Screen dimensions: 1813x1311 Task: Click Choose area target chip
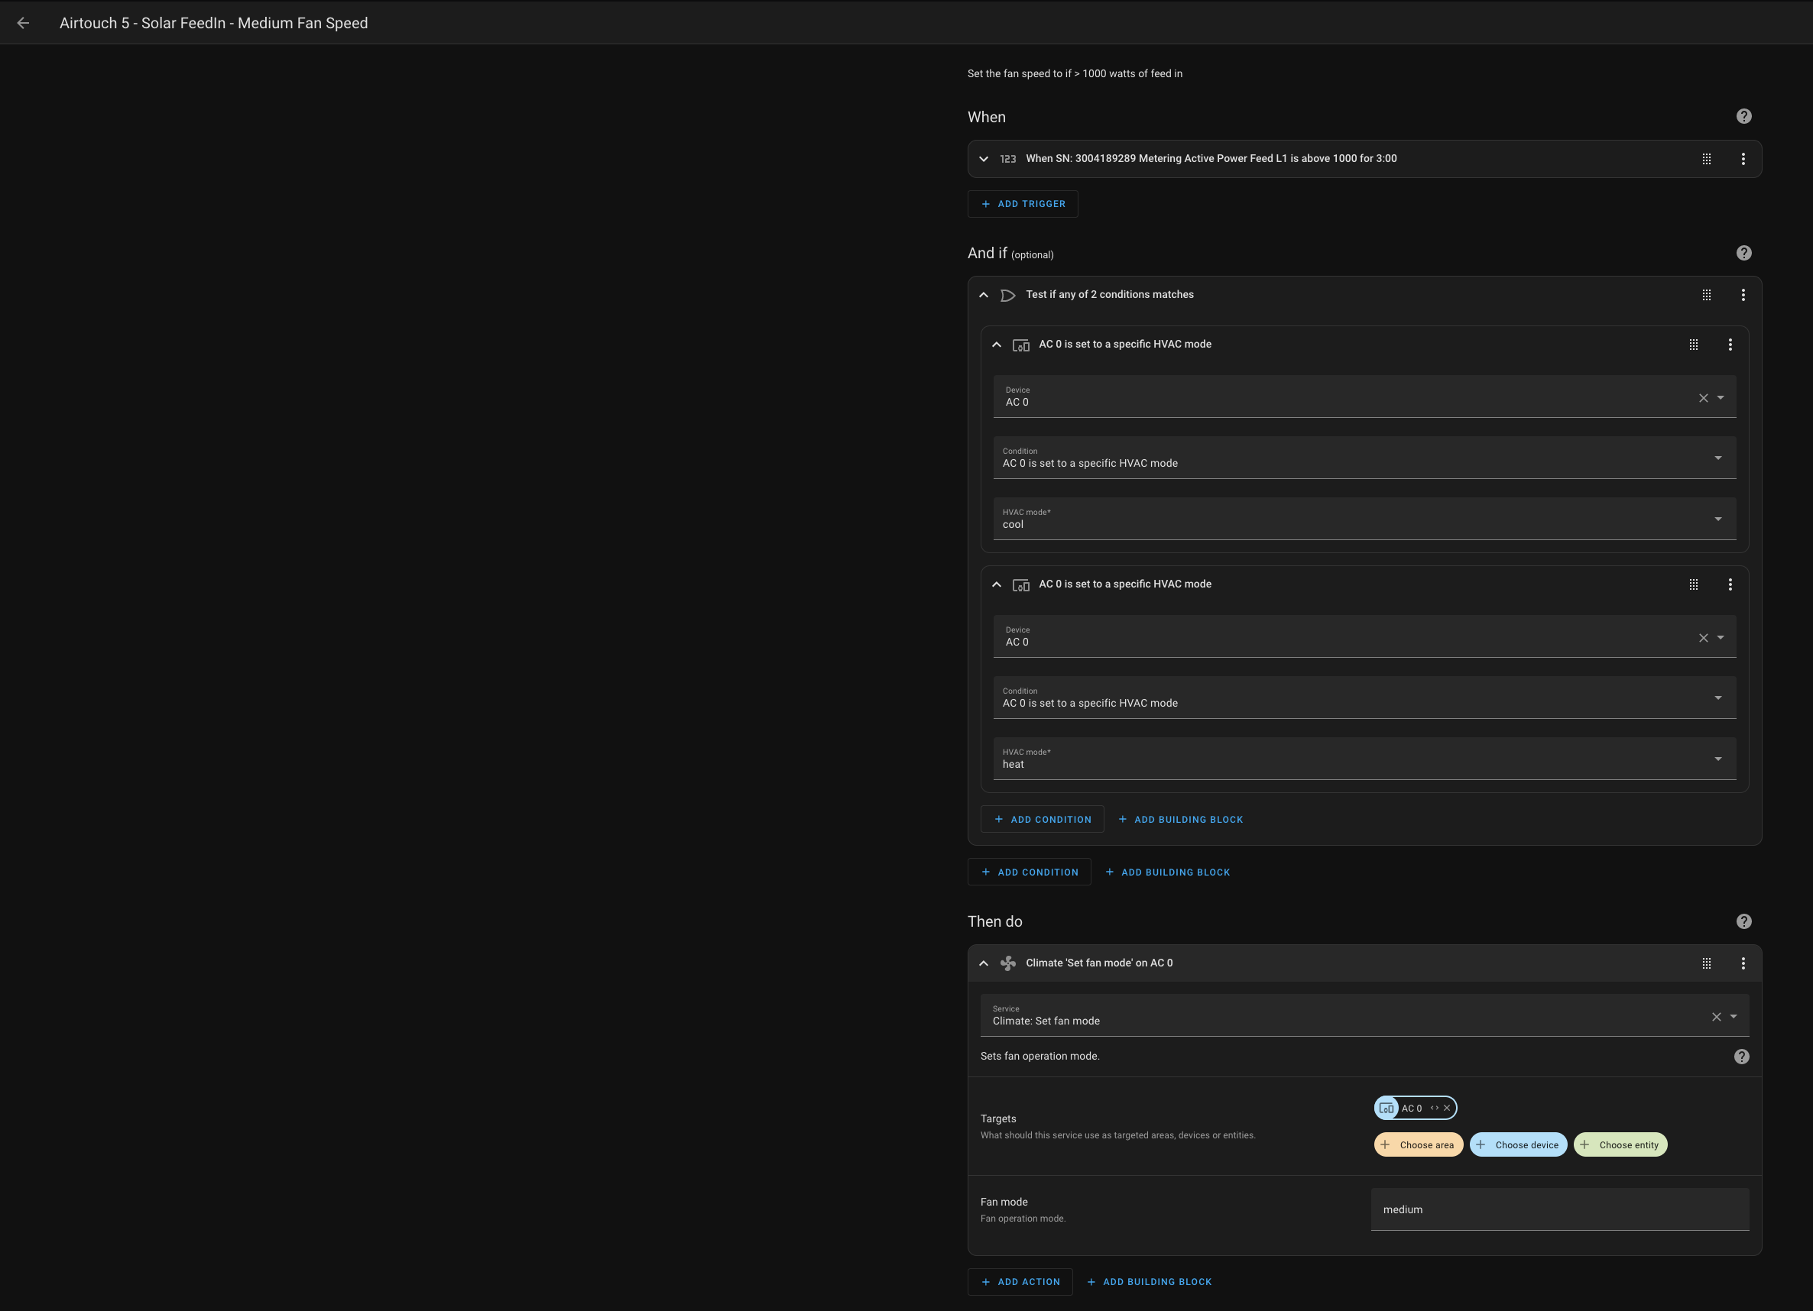click(x=1418, y=1144)
